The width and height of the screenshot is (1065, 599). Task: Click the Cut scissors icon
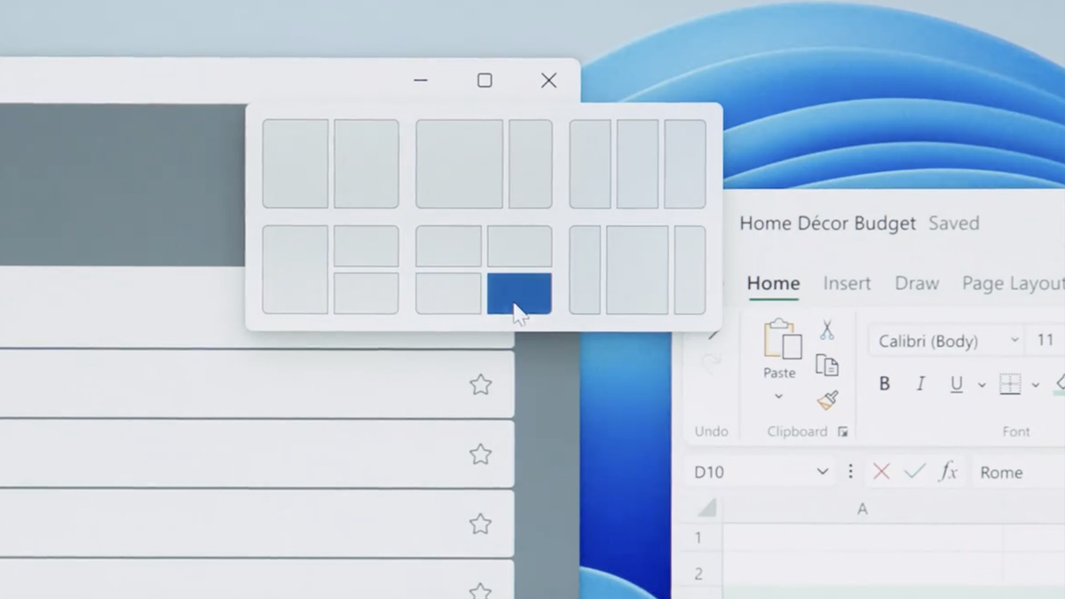coord(826,330)
